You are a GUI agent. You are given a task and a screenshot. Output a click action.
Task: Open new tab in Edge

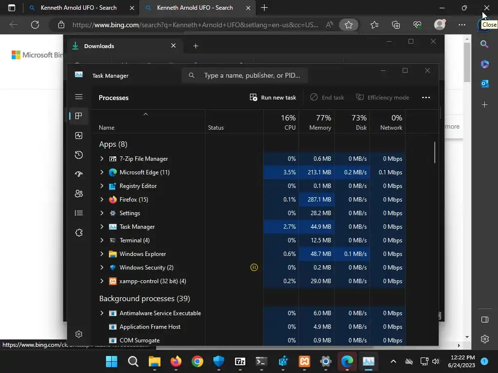pos(264,8)
